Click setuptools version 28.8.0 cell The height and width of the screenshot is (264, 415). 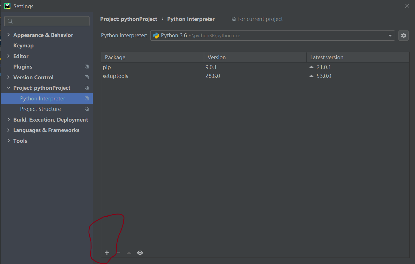[213, 76]
